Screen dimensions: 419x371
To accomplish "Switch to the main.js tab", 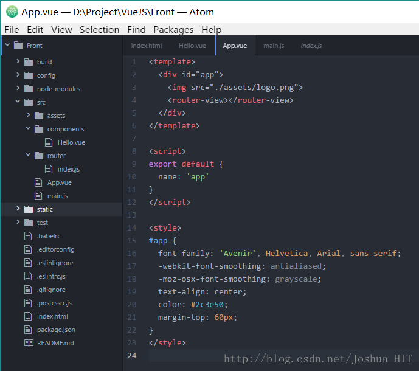I will pyautogui.click(x=274, y=46).
